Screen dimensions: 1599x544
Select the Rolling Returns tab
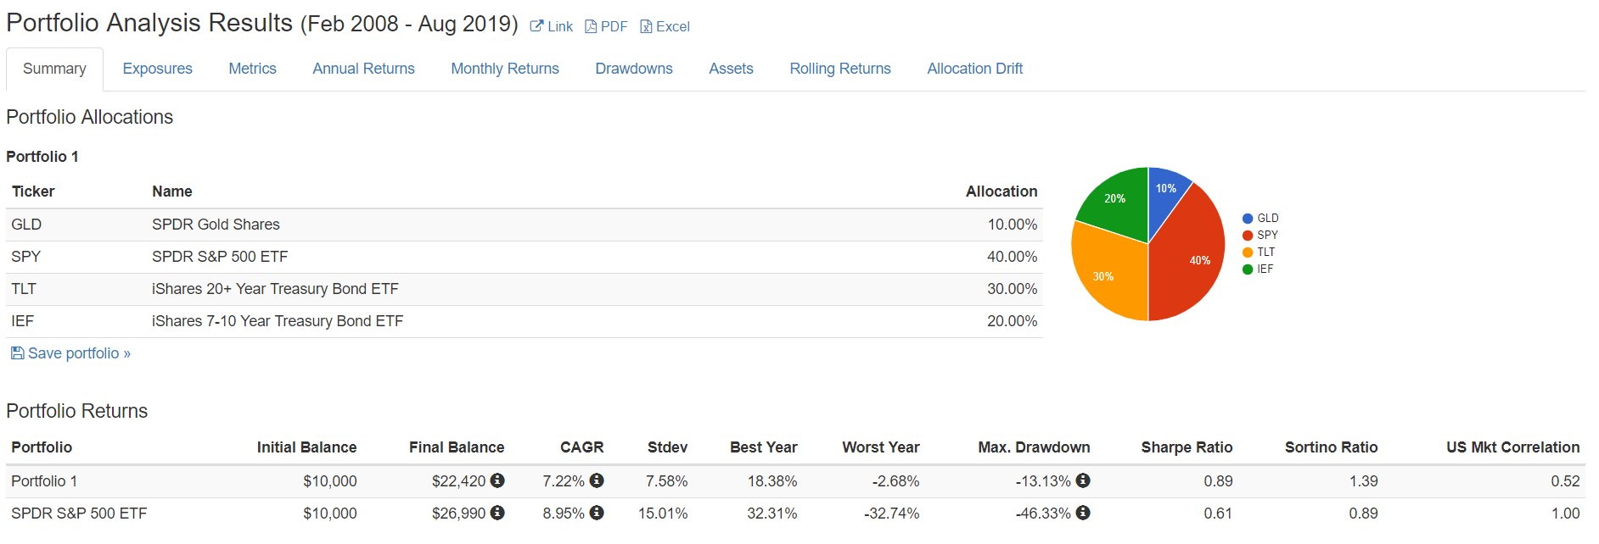tap(839, 69)
